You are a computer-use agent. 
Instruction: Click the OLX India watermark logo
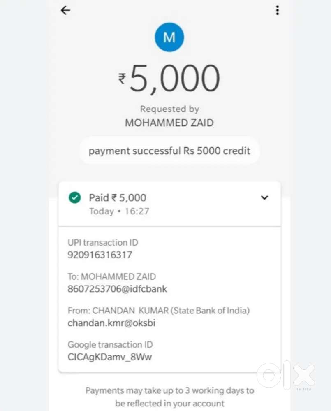coord(285,376)
